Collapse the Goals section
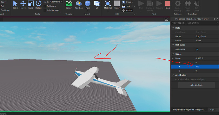 click(x=173, y=54)
